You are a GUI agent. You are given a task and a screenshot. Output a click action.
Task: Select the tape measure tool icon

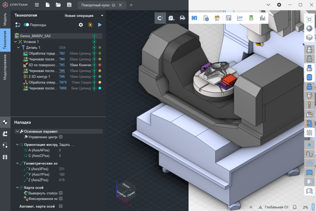[x=171, y=18]
